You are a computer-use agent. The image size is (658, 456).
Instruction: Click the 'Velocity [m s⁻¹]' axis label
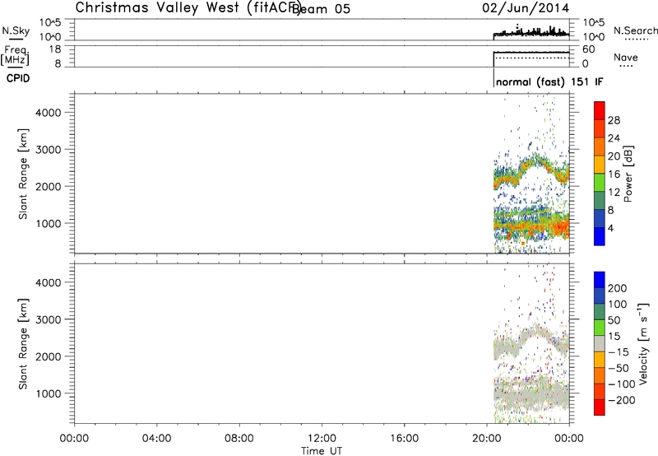[x=643, y=343]
